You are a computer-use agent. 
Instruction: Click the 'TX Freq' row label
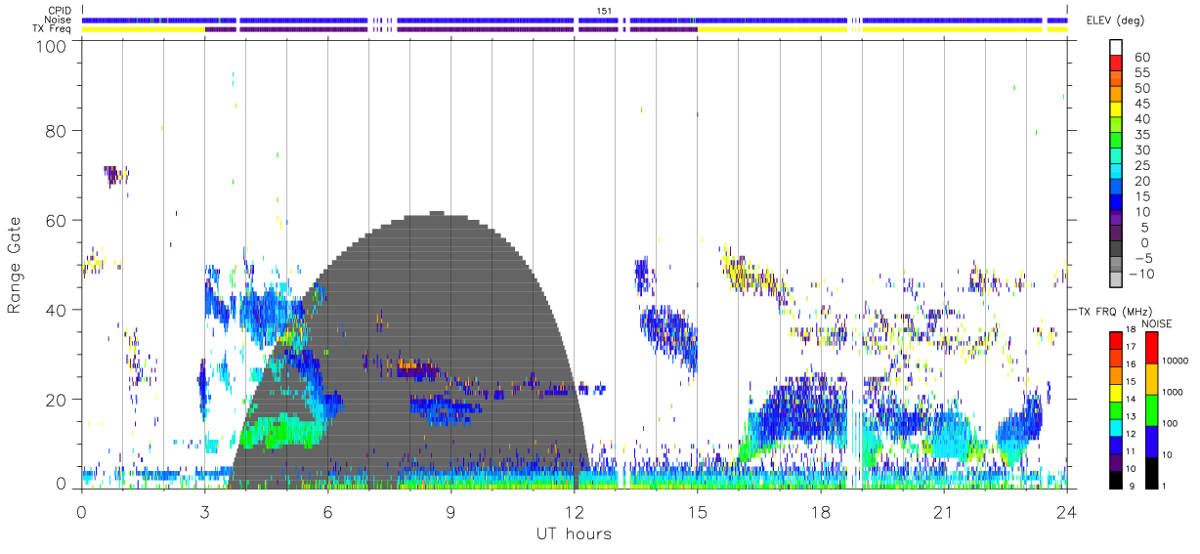click(51, 29)
